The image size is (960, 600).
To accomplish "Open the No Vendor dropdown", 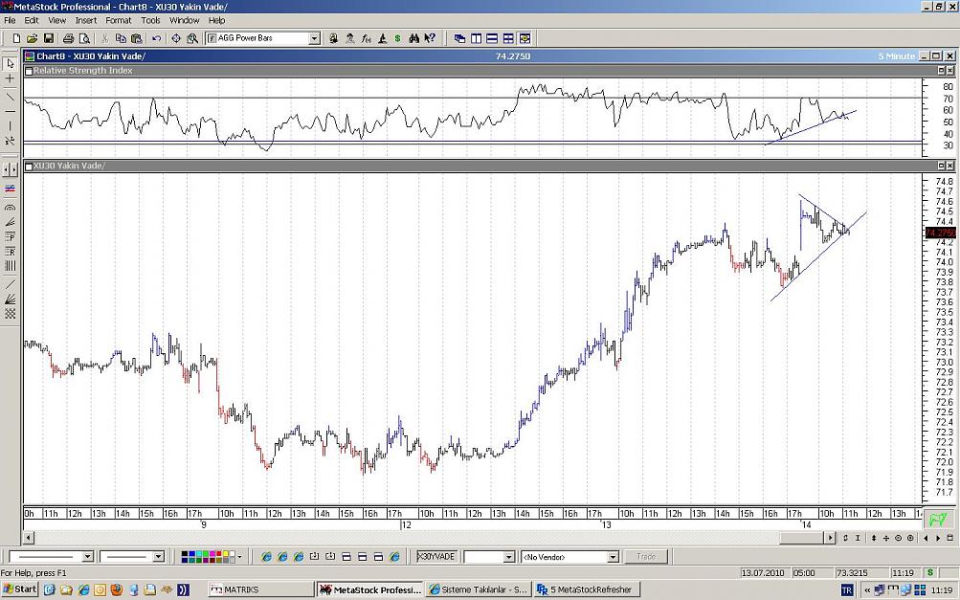I will (613, 557).
